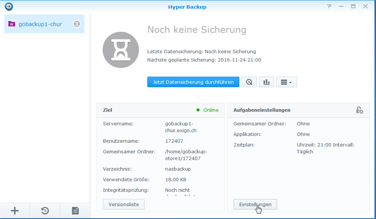Click the Ziel panel header
Screen dimensions: 376x219
click(161, 110)
